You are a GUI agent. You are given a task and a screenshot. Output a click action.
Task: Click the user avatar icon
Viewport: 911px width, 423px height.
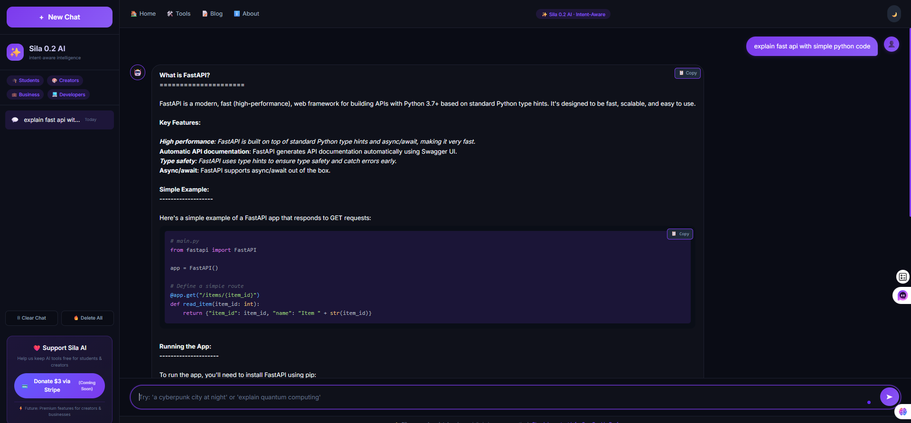click(892, 44)
